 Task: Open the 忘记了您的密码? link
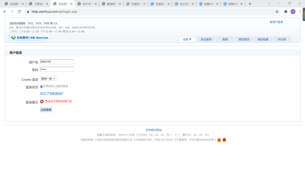pyautogui.click(x=52, y=94)
